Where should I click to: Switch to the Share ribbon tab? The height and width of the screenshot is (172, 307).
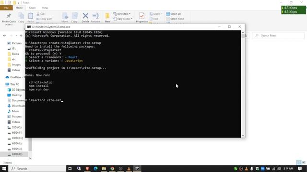point(32,8)
